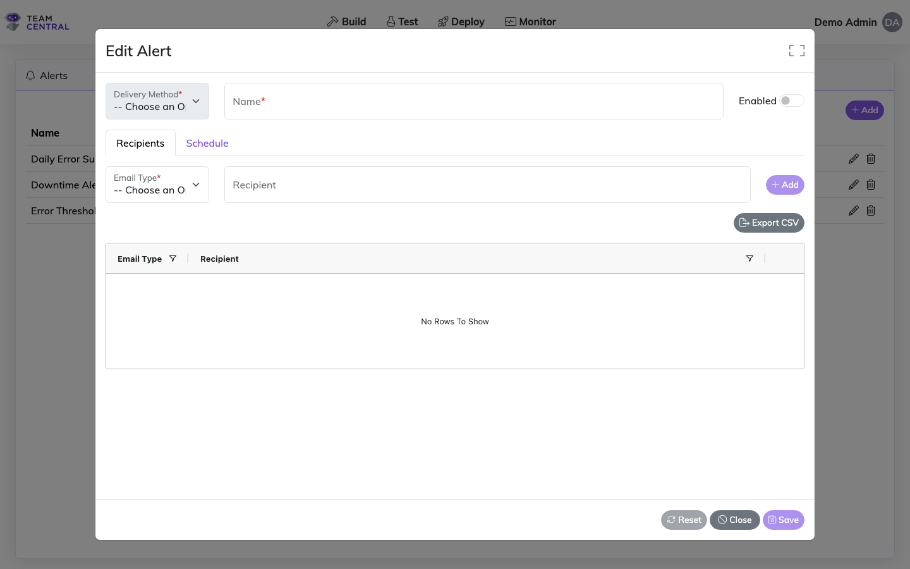Edit the Daily Error Summary alert with pencil icon
Image resolution: width=910 pixels, height=569 pixels.
pyautogui.click(x=854, y=159)
